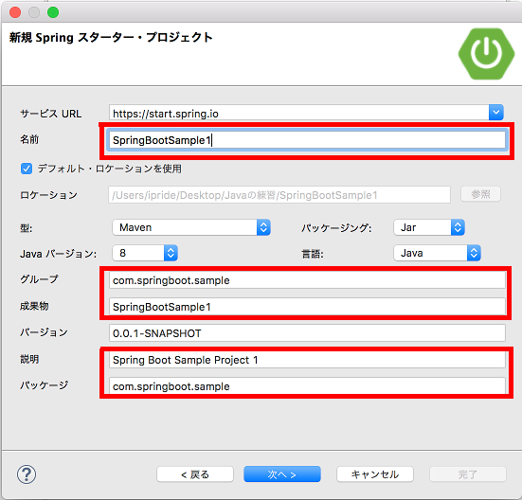The image size is (522, 500).
Task: Toggle the default location checkbox
Action: [x=27, y=169]
